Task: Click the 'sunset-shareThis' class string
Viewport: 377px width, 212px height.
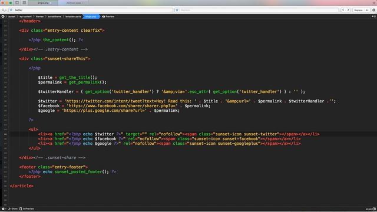Action: (x=67, y=59)
